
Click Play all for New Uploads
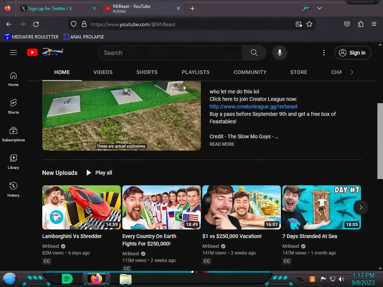click(99, 173)
